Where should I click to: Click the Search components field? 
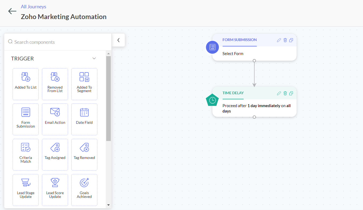(59, 42)
